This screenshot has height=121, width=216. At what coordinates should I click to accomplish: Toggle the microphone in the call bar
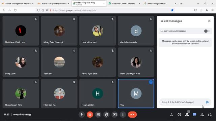point(82,114)
